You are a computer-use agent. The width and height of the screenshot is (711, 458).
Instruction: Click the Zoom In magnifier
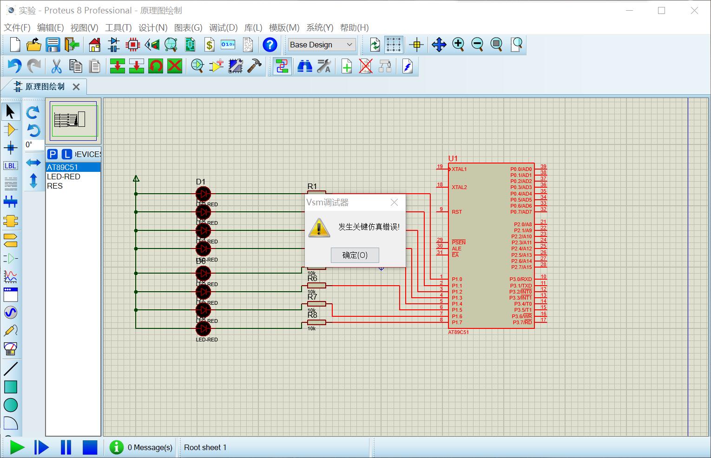point(458,45)
